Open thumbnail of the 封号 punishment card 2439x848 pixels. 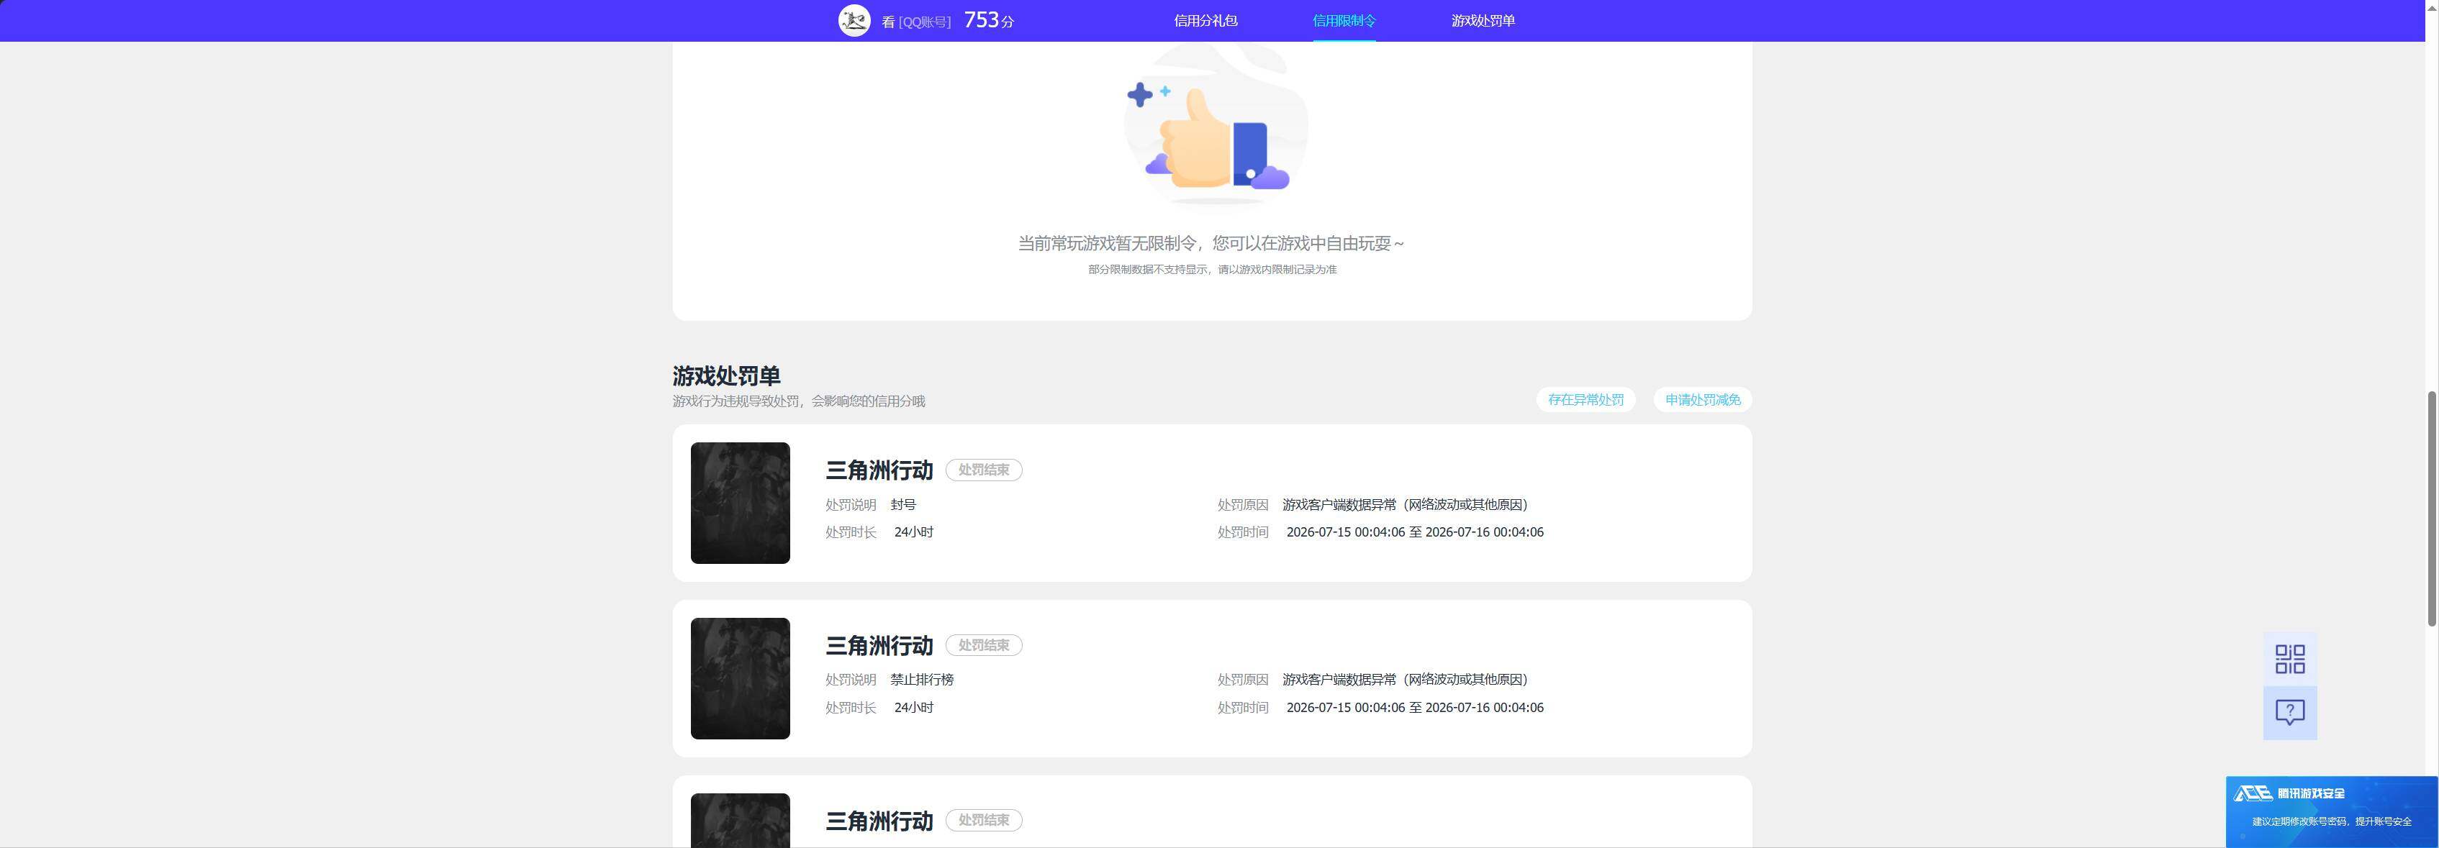739,503
